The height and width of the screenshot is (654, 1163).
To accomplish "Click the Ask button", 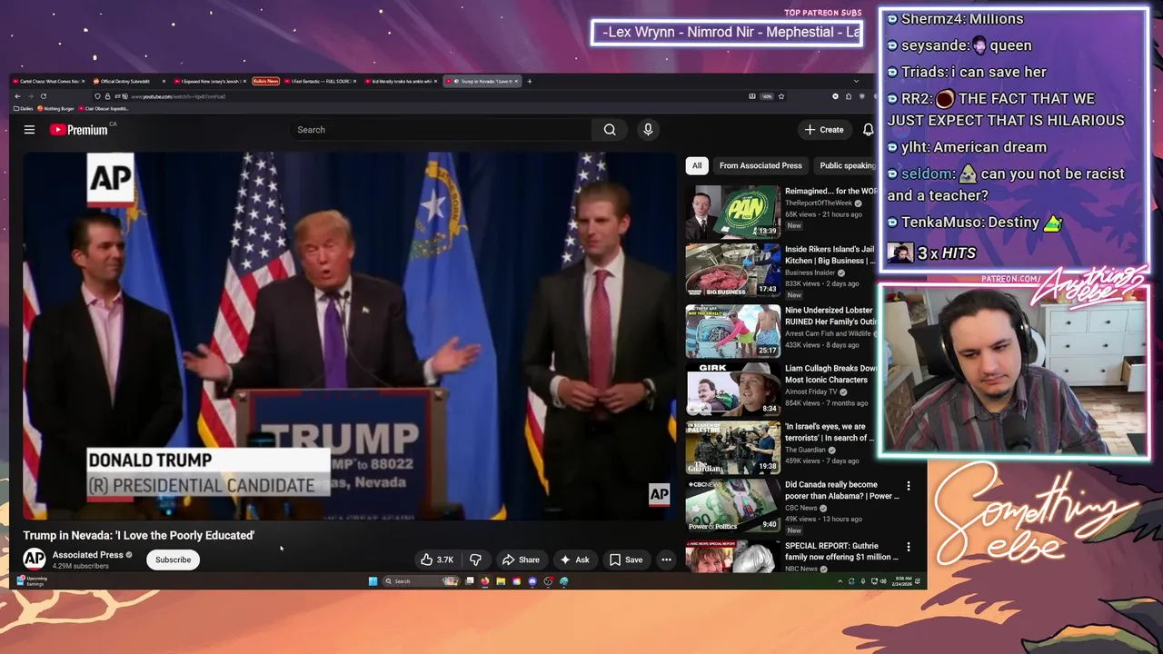I will [574, 560].
